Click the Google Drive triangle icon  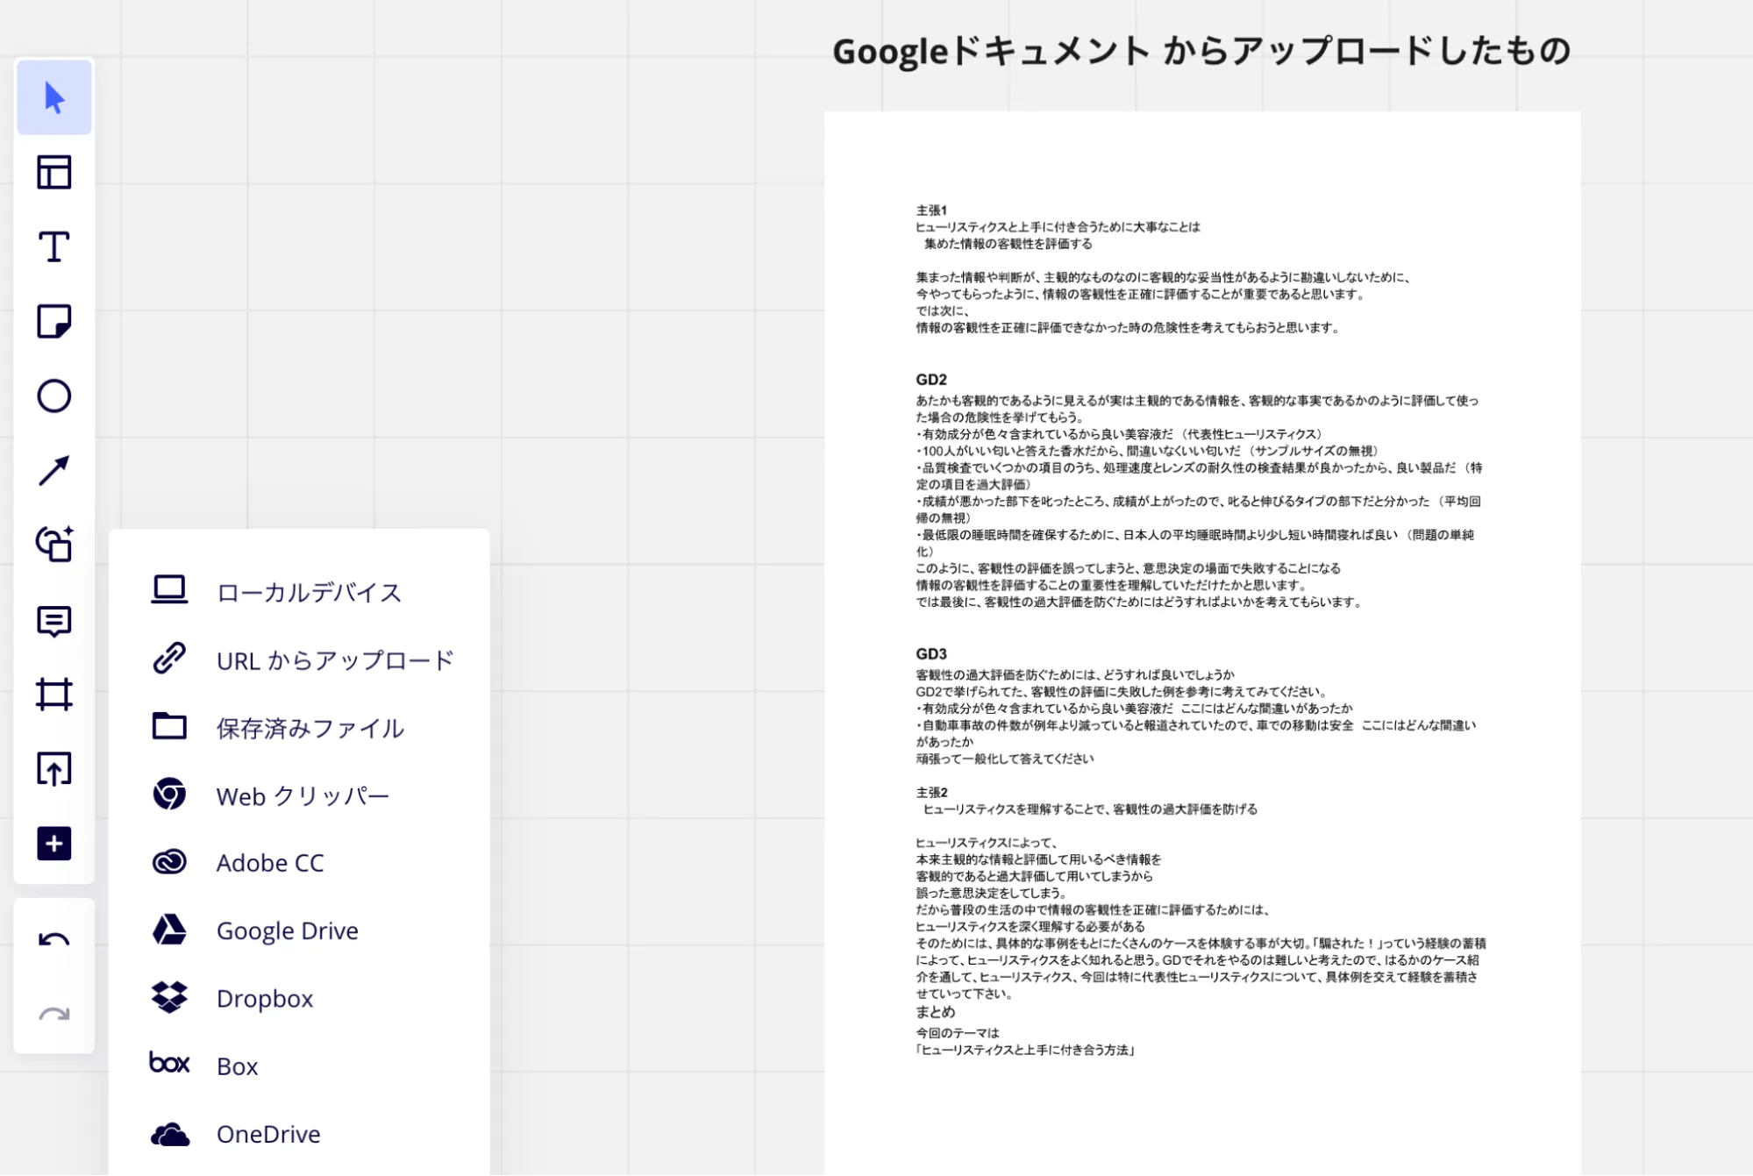169,930
